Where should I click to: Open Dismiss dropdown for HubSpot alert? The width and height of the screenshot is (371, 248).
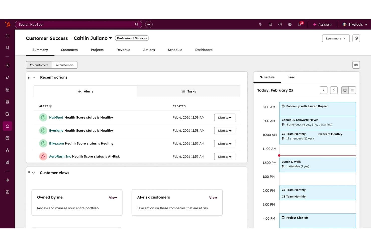click(x=225, y=117)
